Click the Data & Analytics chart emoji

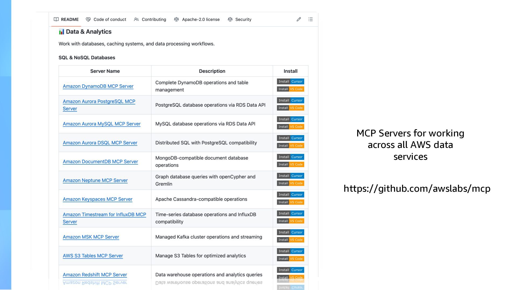(x=62, y=32)
